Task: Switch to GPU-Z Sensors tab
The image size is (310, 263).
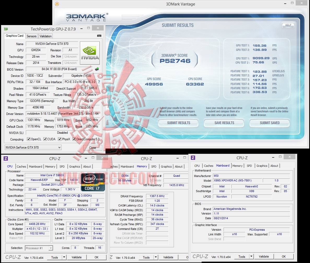Action: [31, 36]
